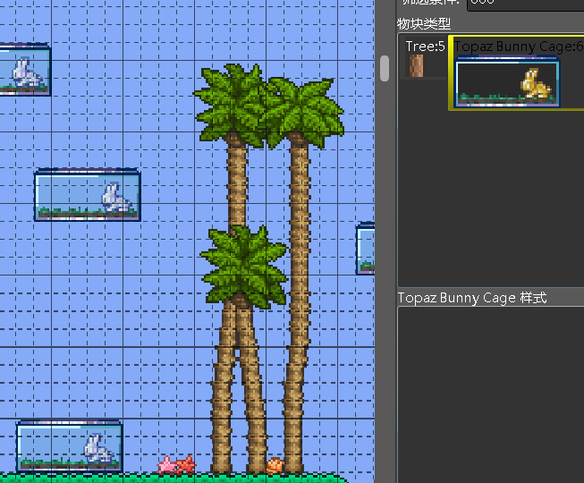Select the red starfish beside the pink one
This screenshot has width=584, height=483.
[185, 464]
